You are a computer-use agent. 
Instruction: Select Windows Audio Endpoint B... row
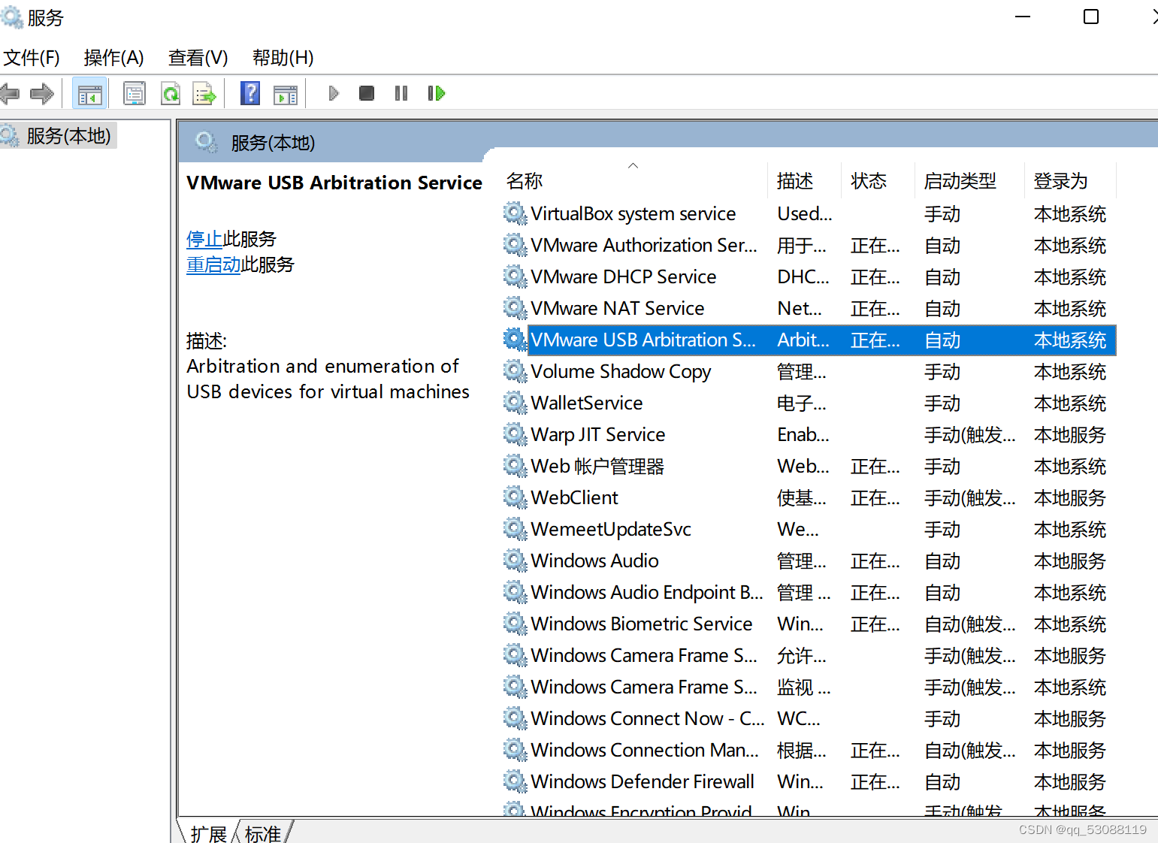(809, 593)
